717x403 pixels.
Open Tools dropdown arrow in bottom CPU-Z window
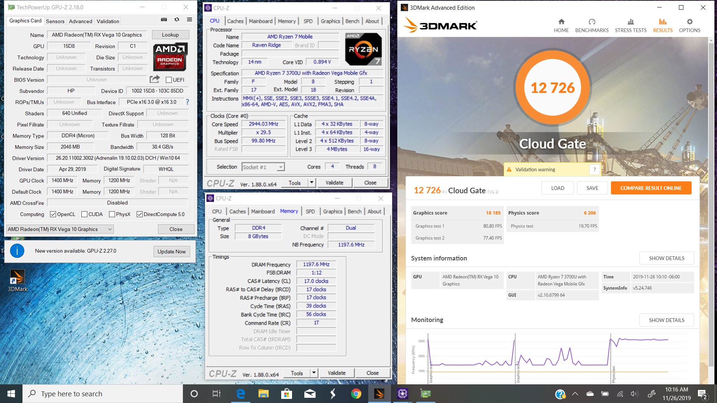(314, 373)
